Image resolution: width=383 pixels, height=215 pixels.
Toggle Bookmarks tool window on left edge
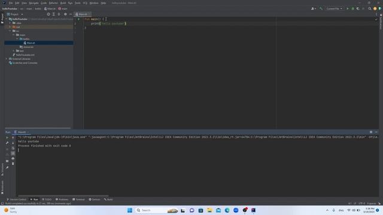2,187
